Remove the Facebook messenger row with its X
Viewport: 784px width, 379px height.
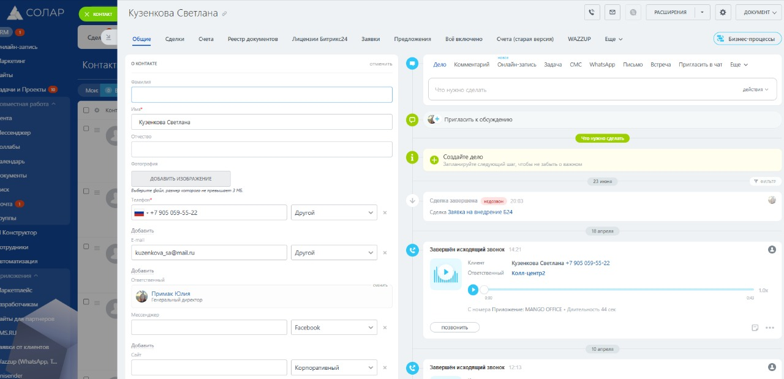[385, 328]
